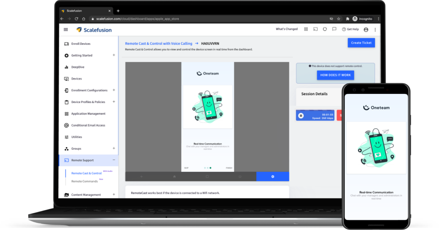This screenshot has width=439, height=230.
Task: Open Get Help
Action: coord(350,29)
